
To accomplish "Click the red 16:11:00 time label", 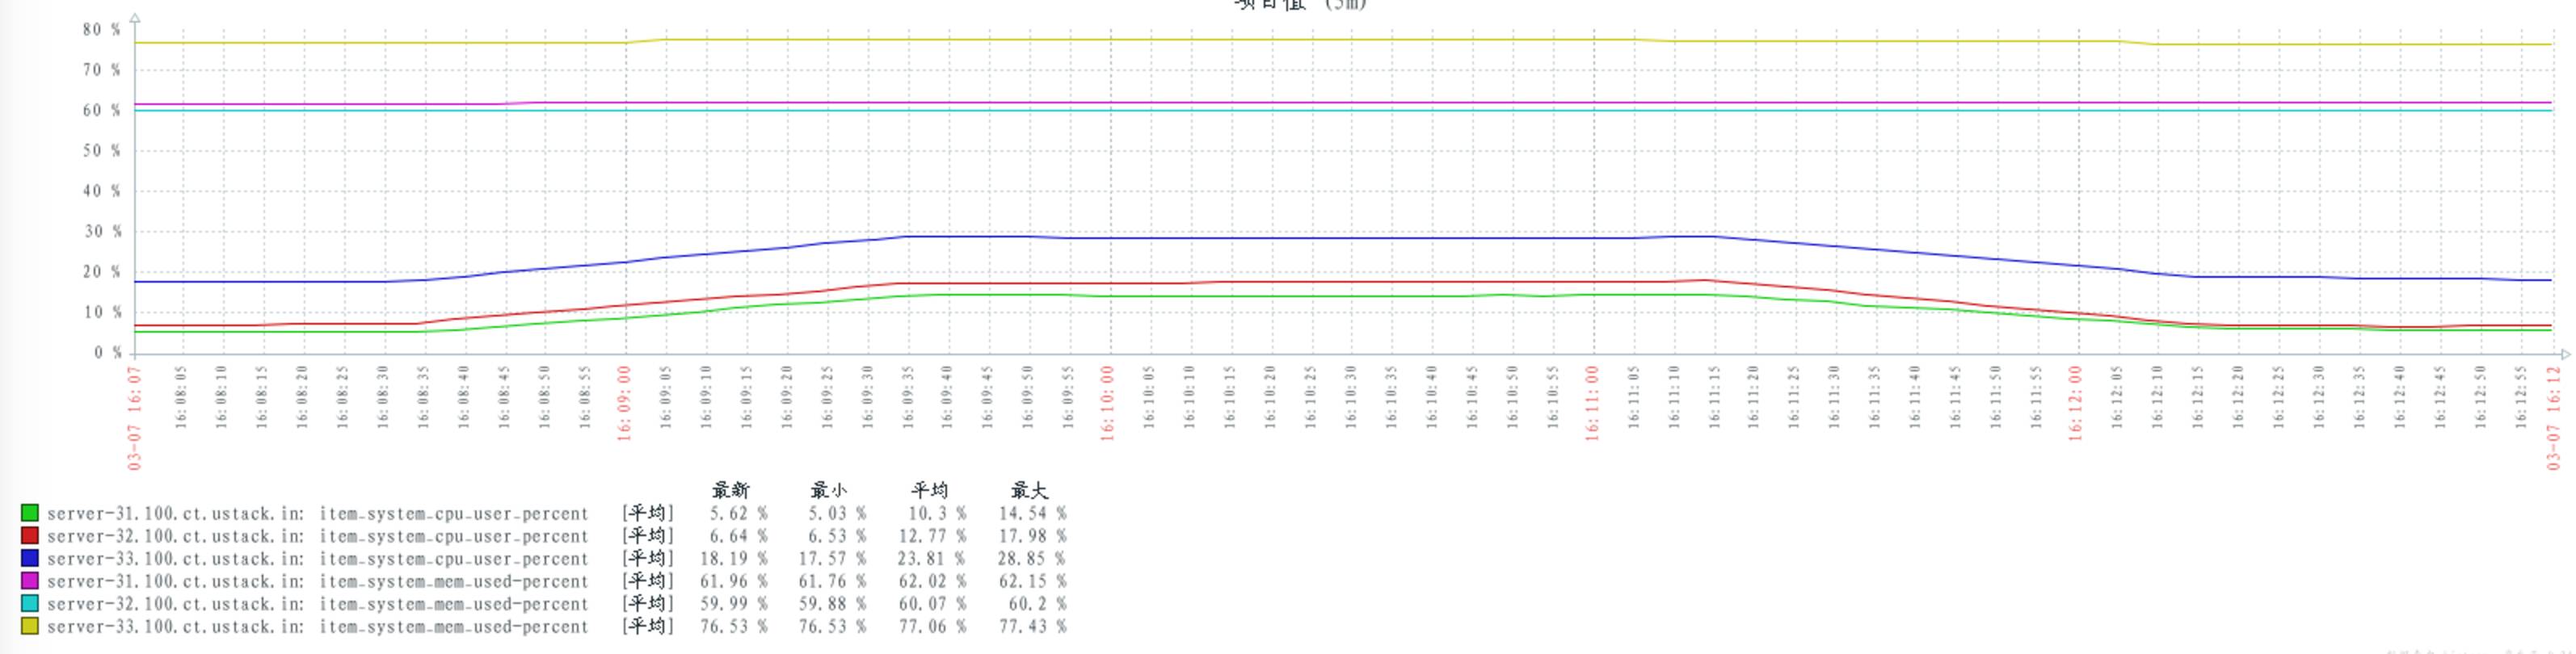I will point(1592,402).
